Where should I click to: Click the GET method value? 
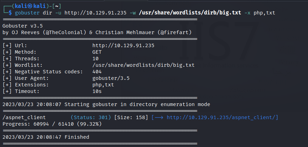click(97, 52)
